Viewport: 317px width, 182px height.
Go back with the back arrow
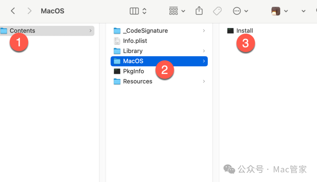13,11
